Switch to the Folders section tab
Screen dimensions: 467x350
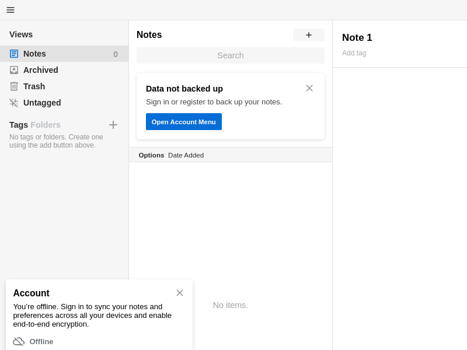(x=46, y=125)
